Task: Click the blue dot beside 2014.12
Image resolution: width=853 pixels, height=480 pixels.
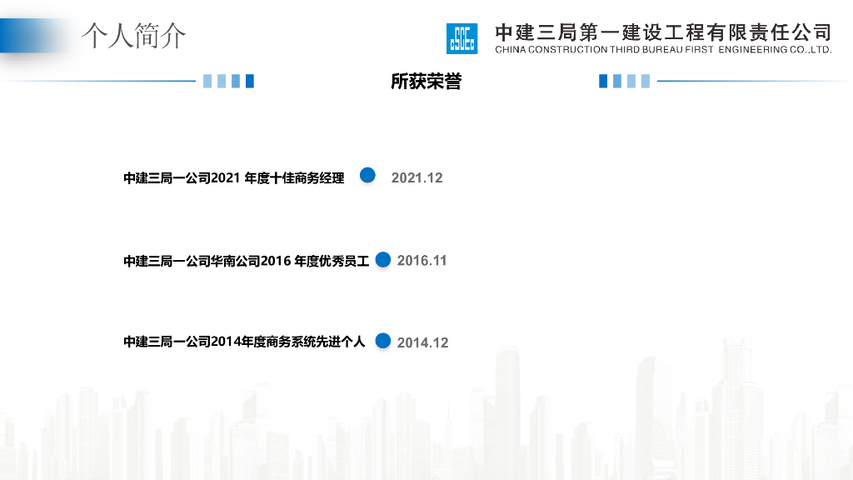Action: coord(383,341)
